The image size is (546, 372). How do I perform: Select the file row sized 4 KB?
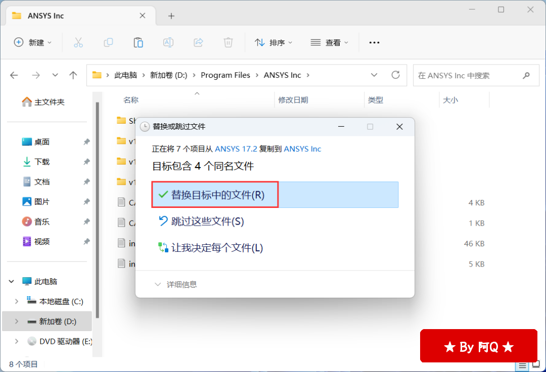click(x=301, y=202)
